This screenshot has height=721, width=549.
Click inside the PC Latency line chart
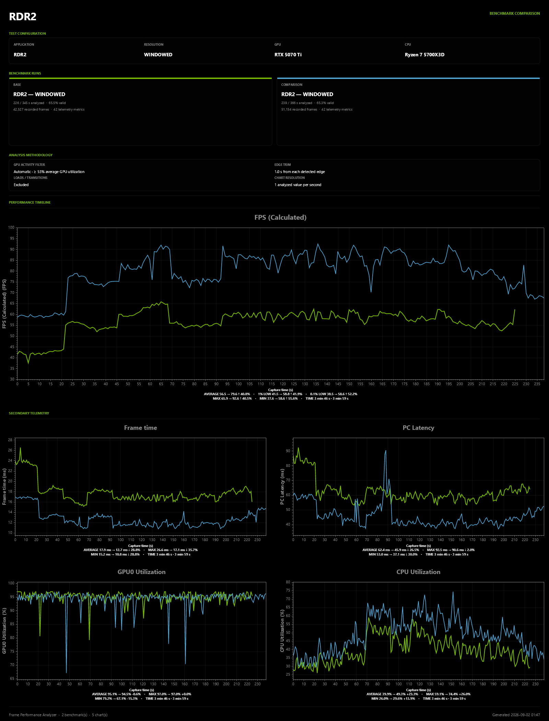(x=418, y=487)
